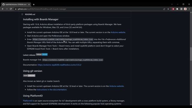Image resolution: width=192 pixels, height=108 pixels.
Task: Click the scrollbar down arrow
Action: coord(191,104)
